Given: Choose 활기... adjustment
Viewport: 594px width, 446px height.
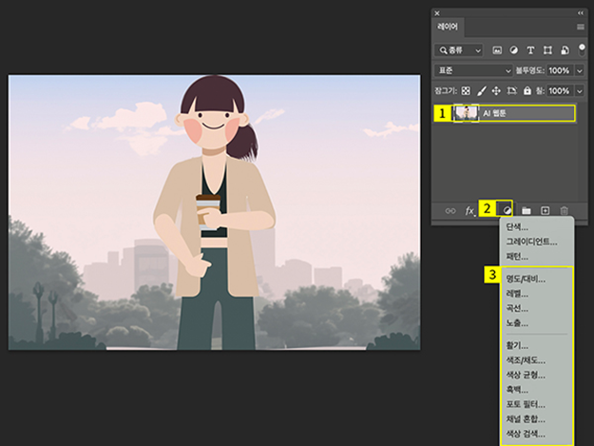Looking at the screenshot, I should point(536,345).
